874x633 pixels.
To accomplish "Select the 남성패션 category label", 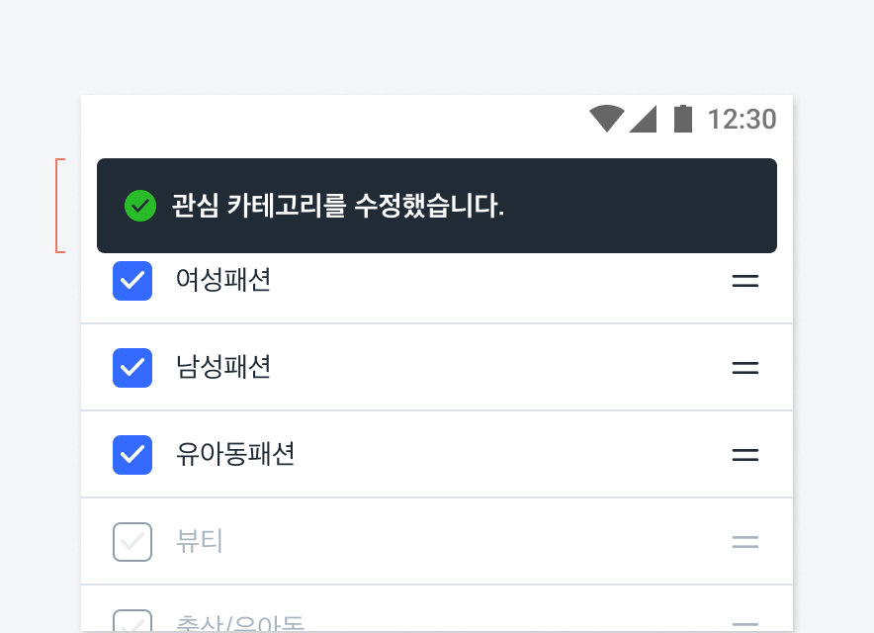I will [223, 368].
